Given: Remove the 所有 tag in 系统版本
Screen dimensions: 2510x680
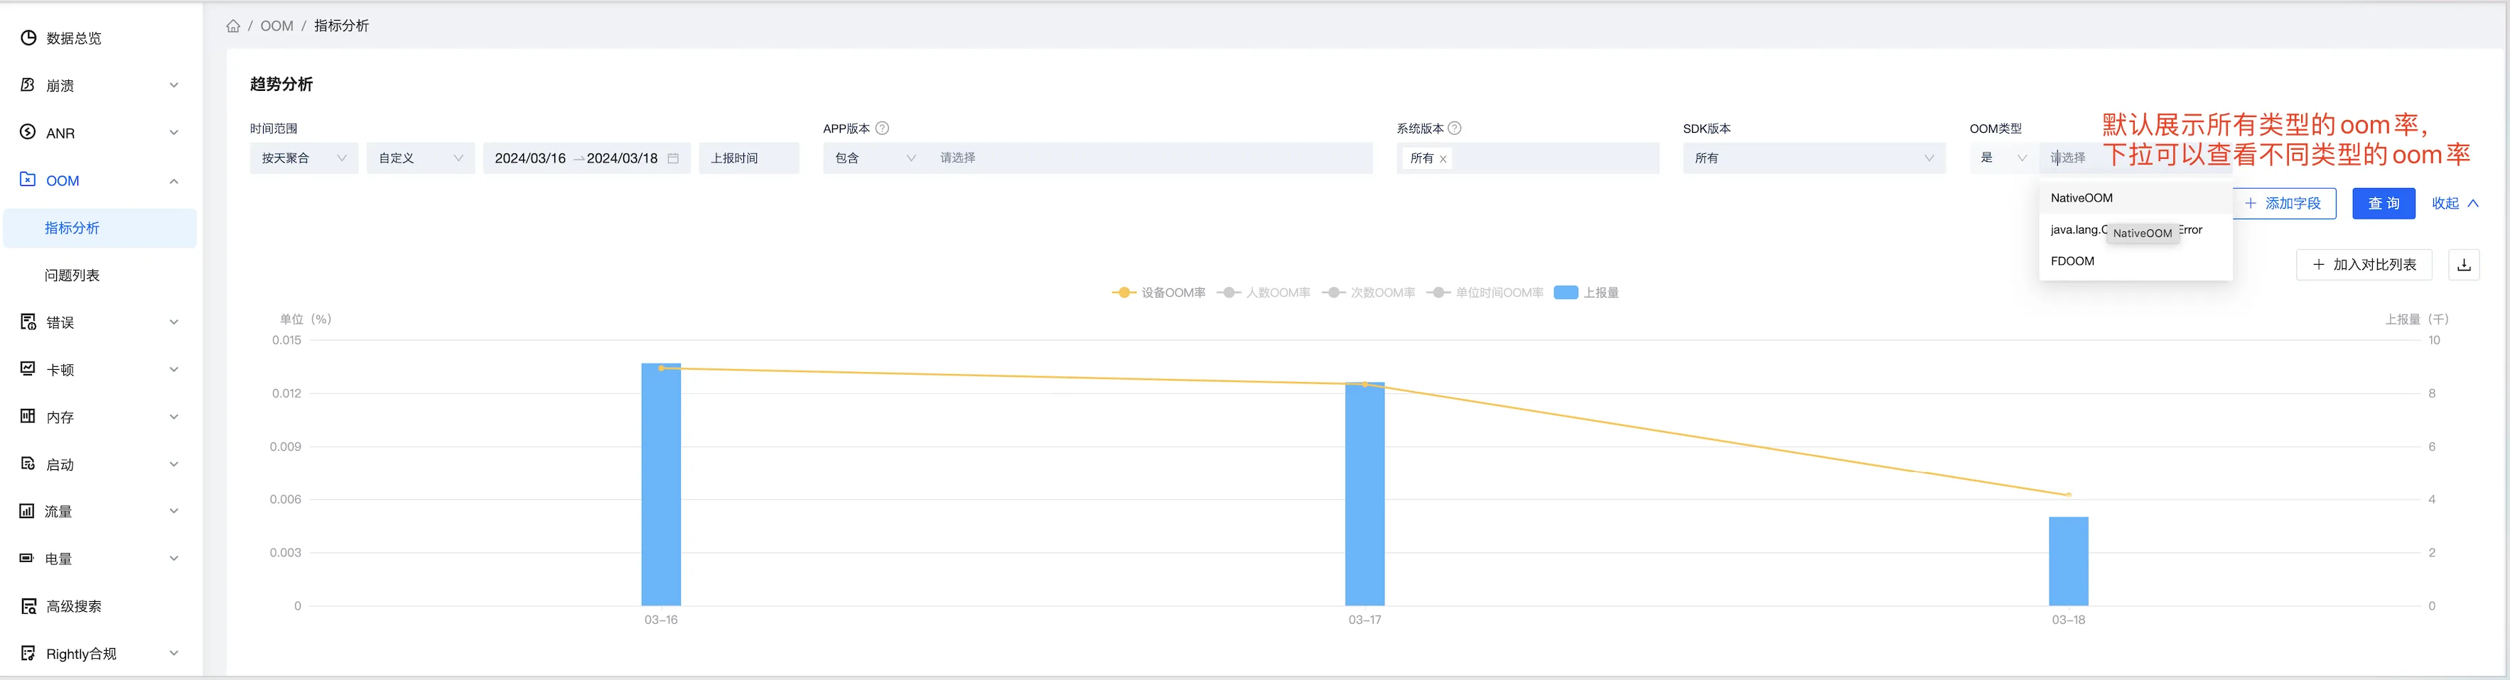Looking at the screenshot, I should coord(1443,158).
